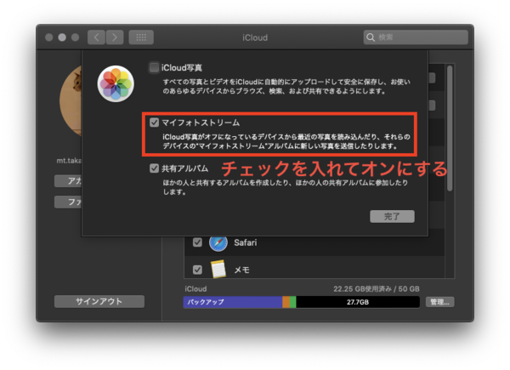510x370 pixels.
Task: Click the バックアップ storage bar segment
Action: (233, 302)
